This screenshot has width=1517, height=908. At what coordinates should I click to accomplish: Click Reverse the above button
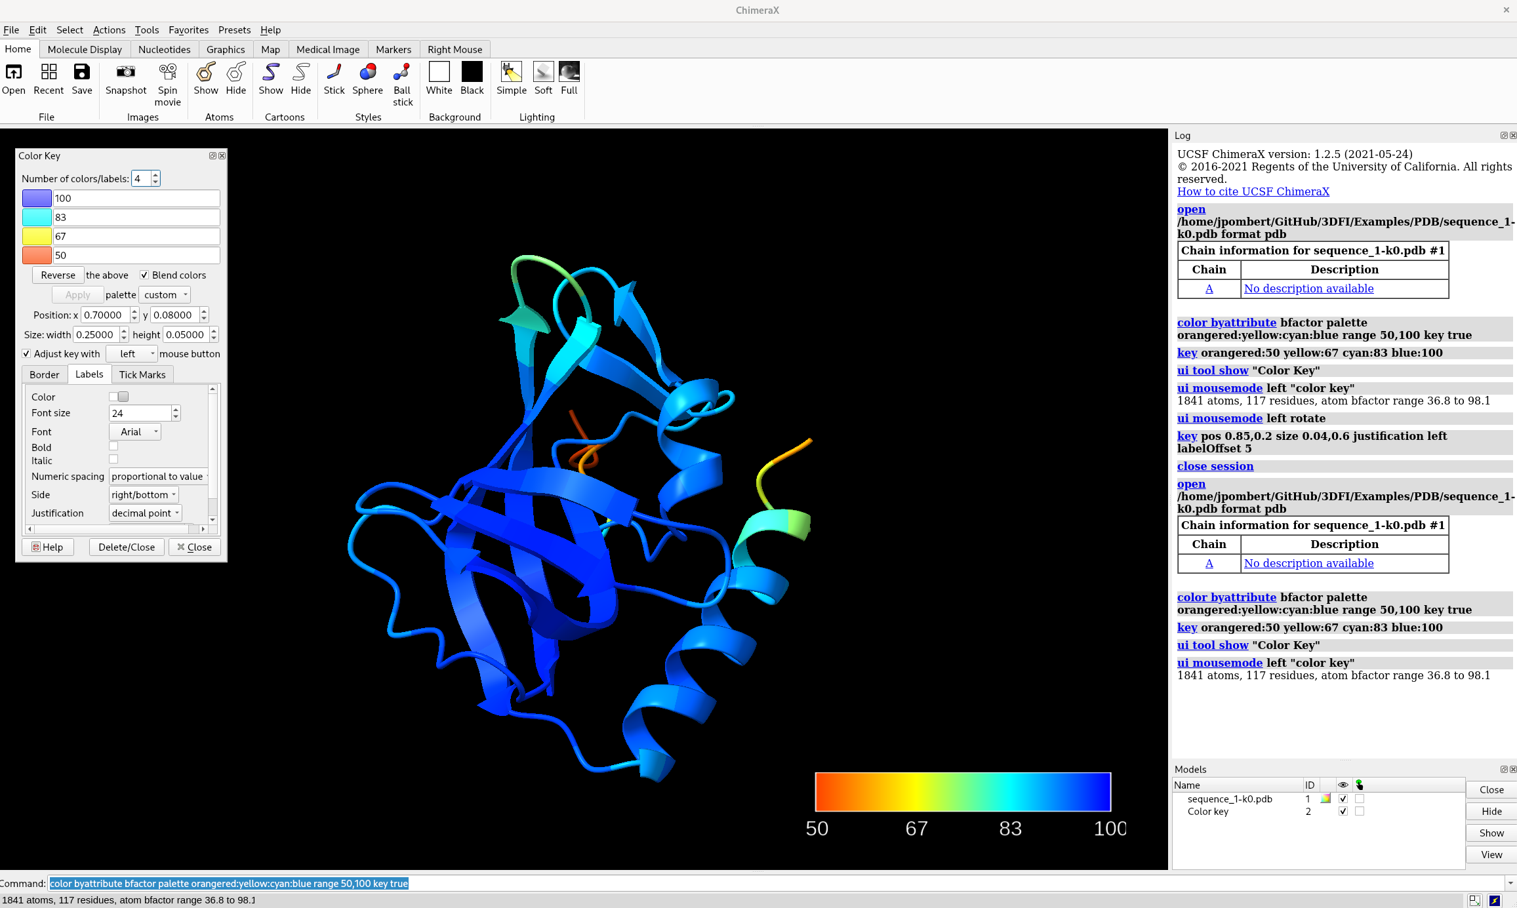pos(58,275)
